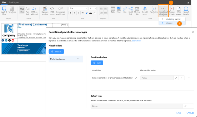Open options for Marketing banner placeholder
Image resolution: width=197 pixels, height=117 pixels.
(78, 59)
